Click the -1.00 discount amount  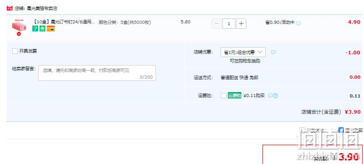coord(353,53)
